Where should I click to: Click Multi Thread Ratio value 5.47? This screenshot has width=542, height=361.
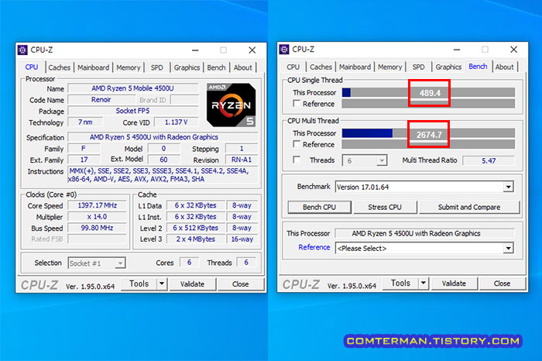[489, 160]
